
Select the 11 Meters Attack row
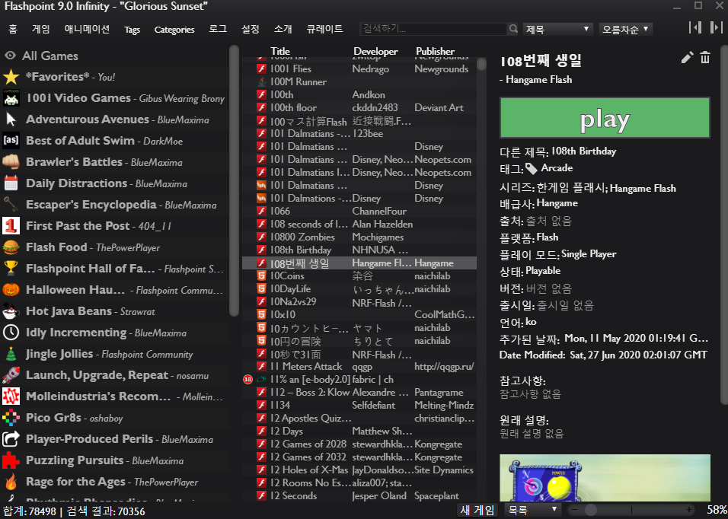click(359, 366)
